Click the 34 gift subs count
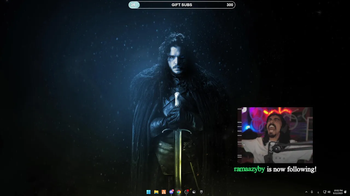 tap(133, 5)
